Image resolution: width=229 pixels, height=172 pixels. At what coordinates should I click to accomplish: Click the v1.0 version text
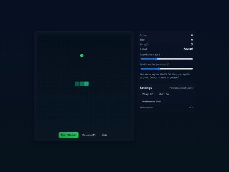click(191, 107)
